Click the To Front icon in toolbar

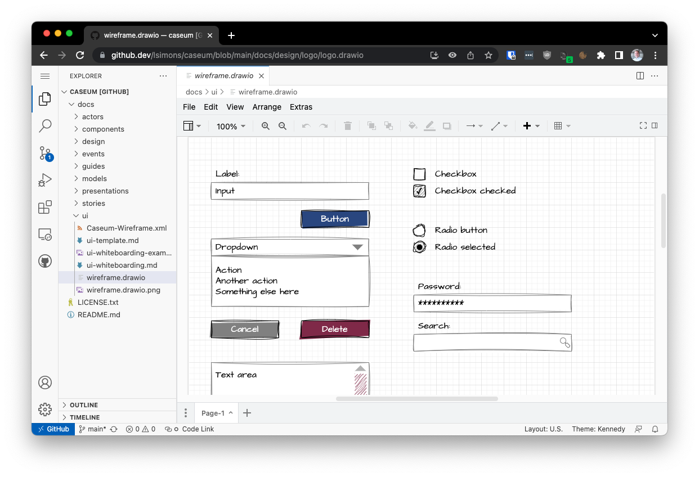pos(371,126)
